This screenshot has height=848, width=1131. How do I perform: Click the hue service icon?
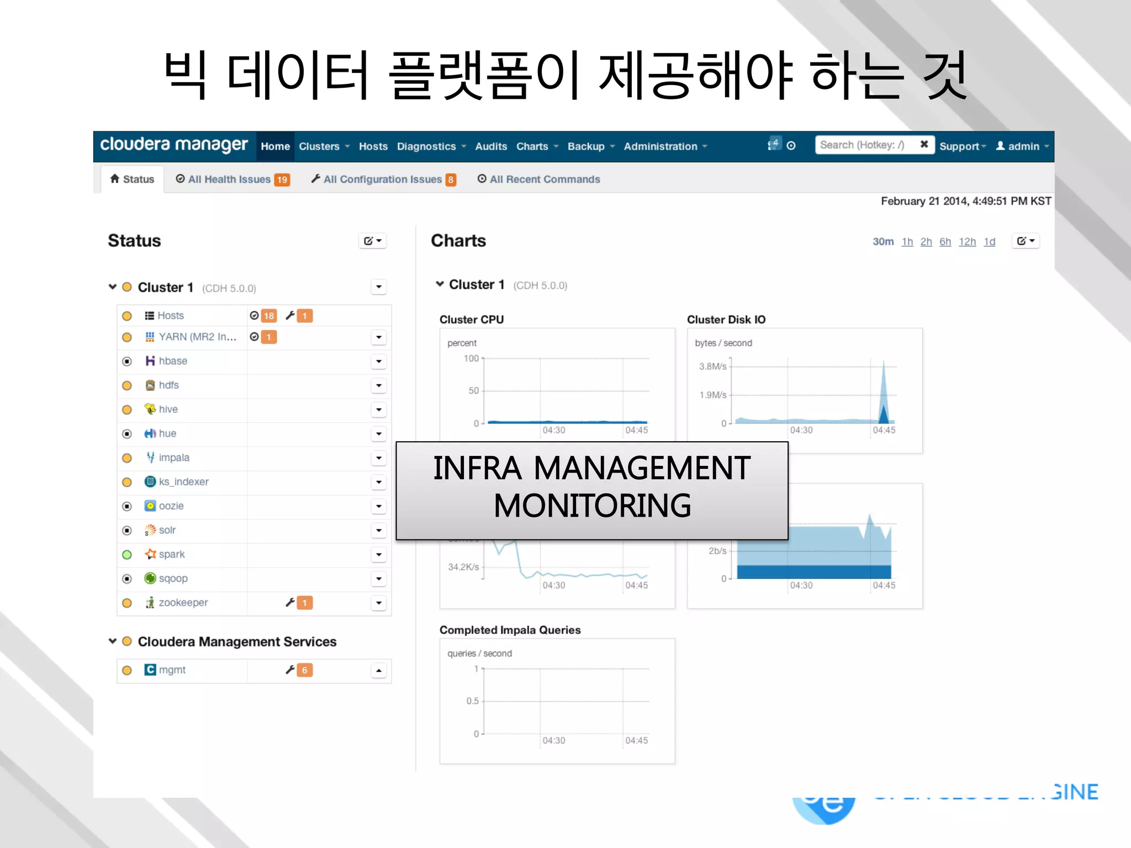click(x=150, y=434)
